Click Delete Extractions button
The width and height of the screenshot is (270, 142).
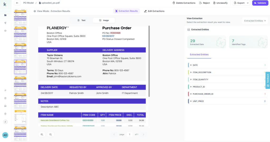point(184,3)
